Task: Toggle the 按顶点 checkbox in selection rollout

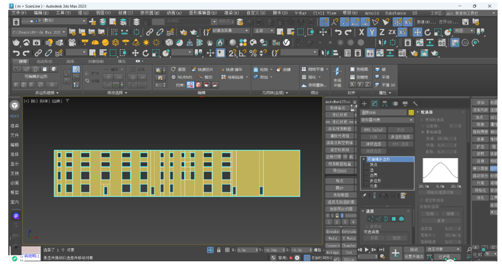Action: (366, 226)
